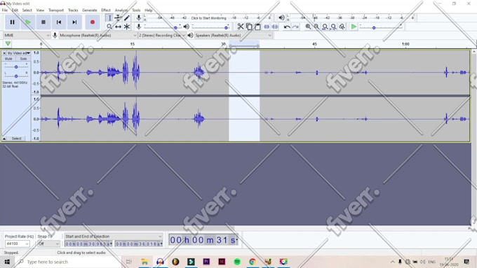Open the My Video edit track menu

[18, 53]
